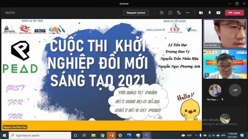Open the Teams taskbar icon

pyautogui.click(x=147, y=135)
